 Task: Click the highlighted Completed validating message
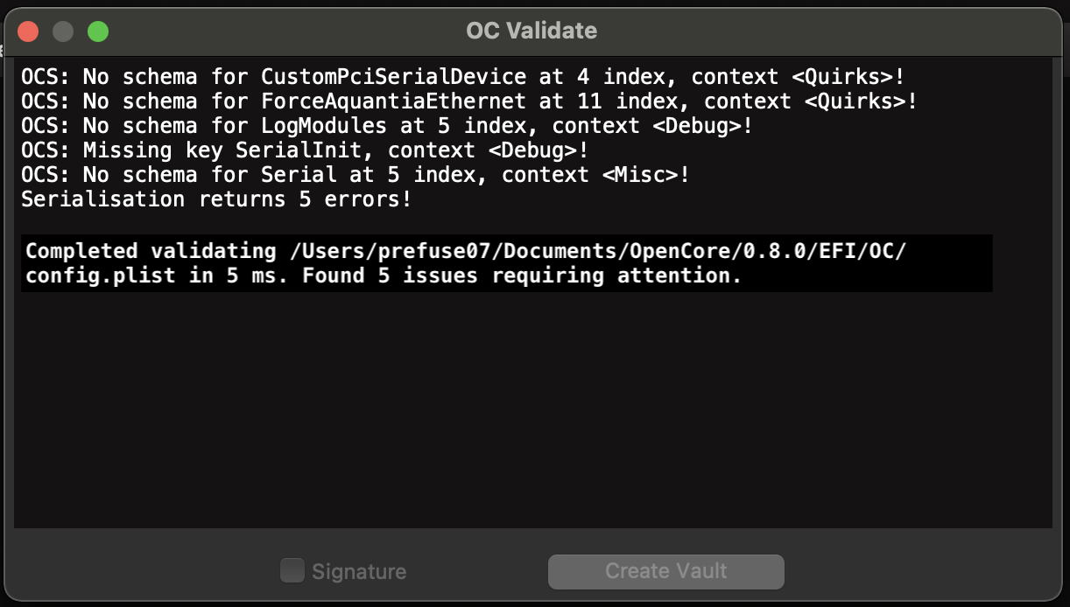click(x=506, y=263)
